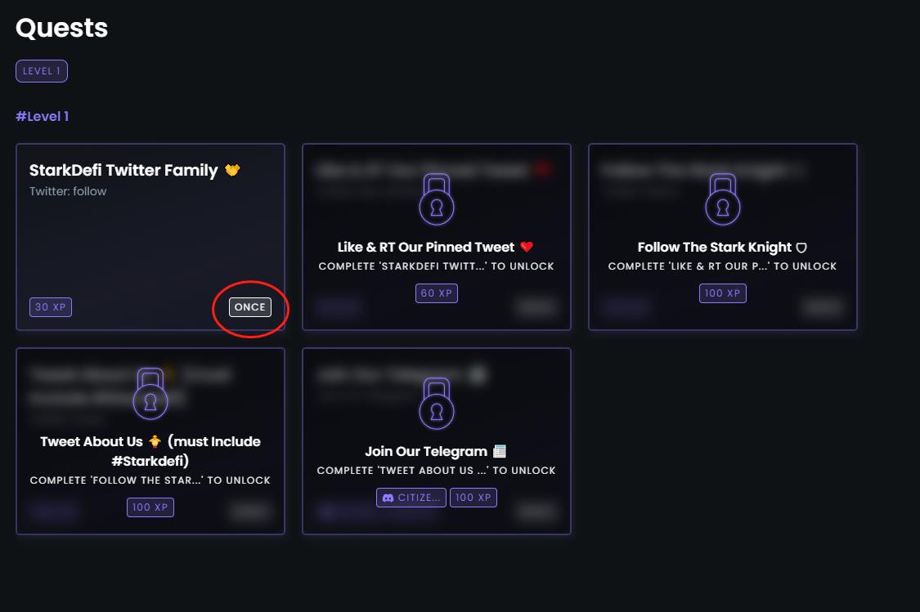The width and height of the screenshot is (920, 612).
Task: Click the lock icon on Follow The Stark Knight
Action: (x=722, y=199)
